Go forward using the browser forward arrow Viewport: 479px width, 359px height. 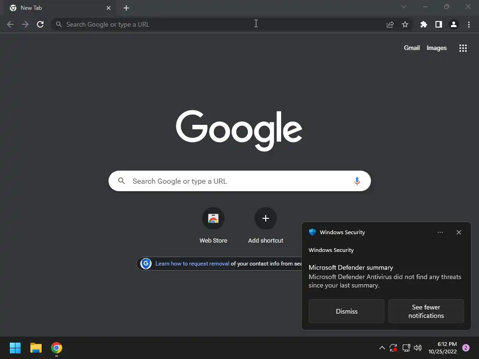tap(25, 24)
